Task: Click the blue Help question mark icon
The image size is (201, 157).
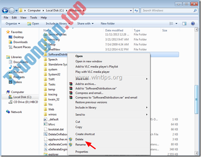Action: 193,24
